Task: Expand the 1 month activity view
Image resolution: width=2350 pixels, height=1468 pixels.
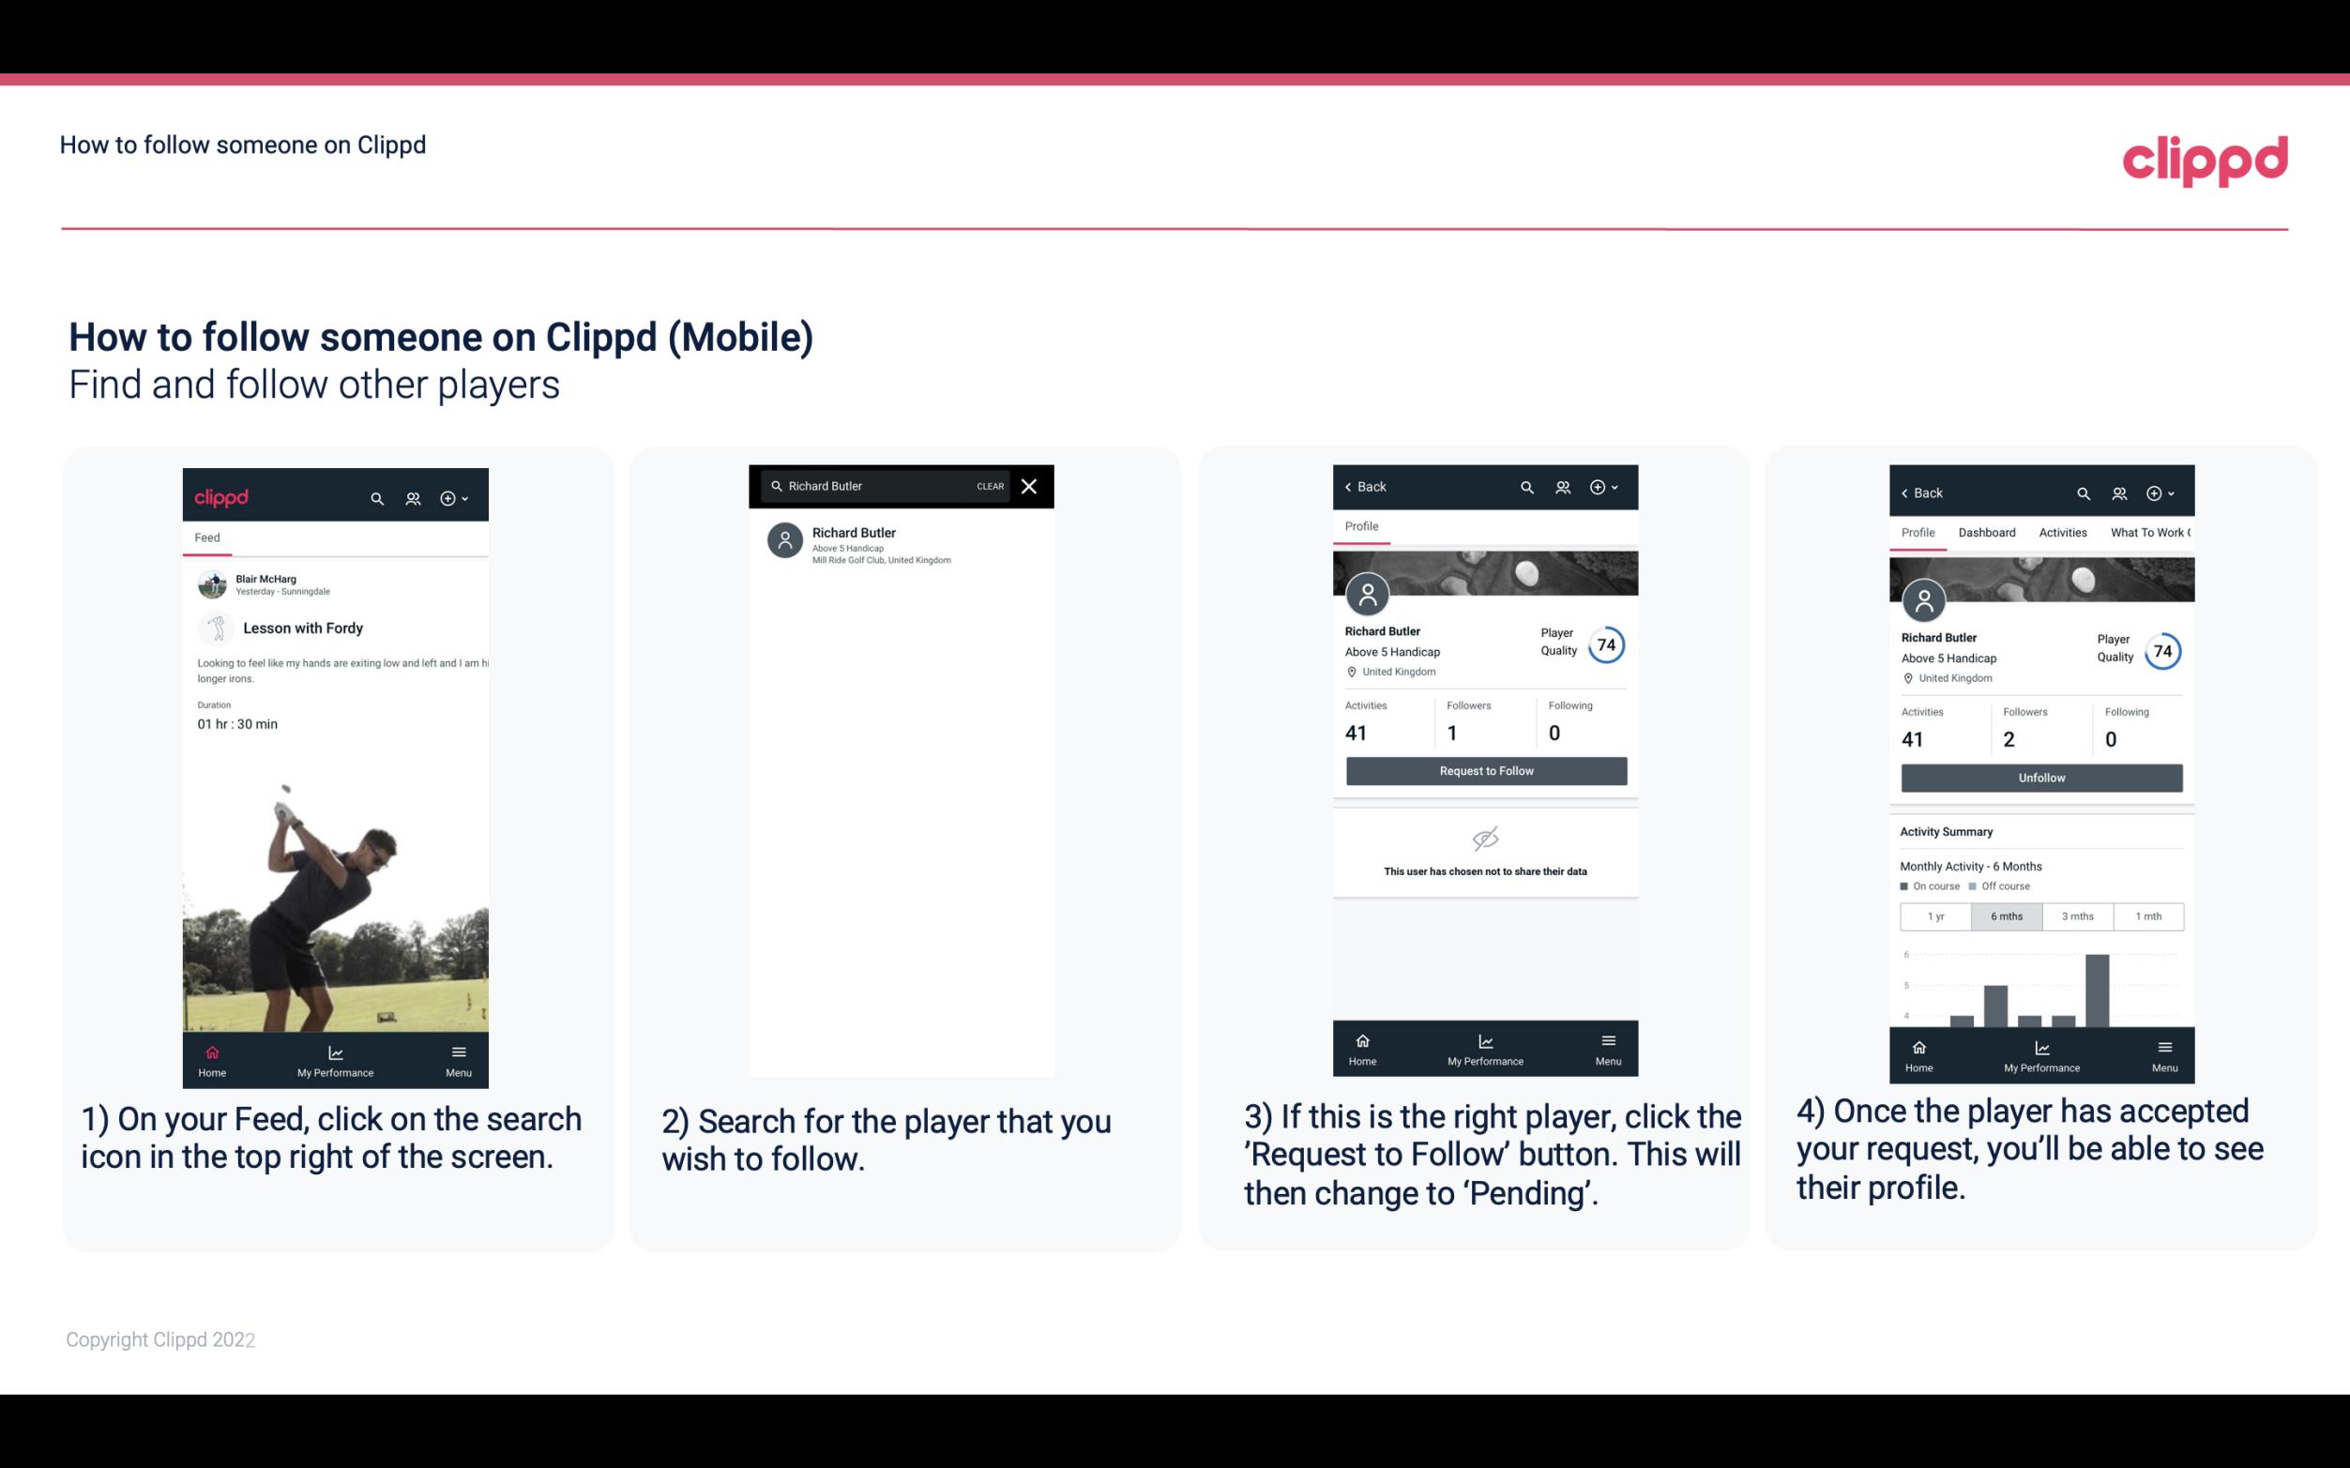Action: click(2150, 915)
